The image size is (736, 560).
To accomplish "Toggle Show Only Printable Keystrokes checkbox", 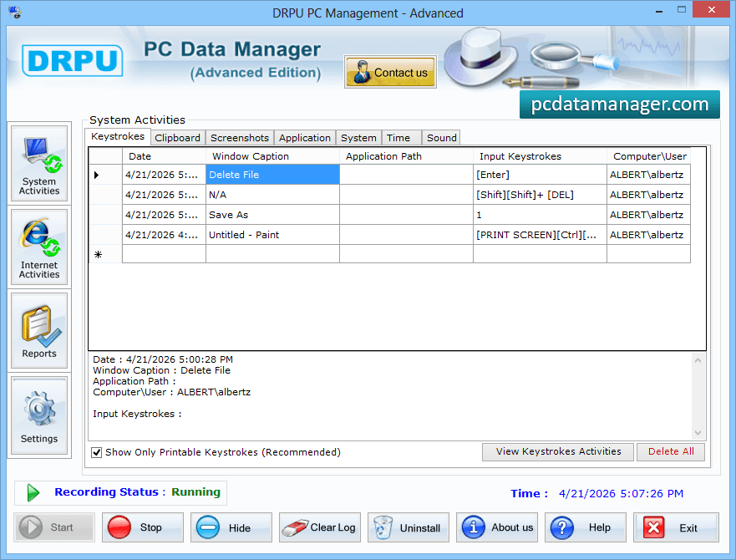I will click(x=96, y=452).
